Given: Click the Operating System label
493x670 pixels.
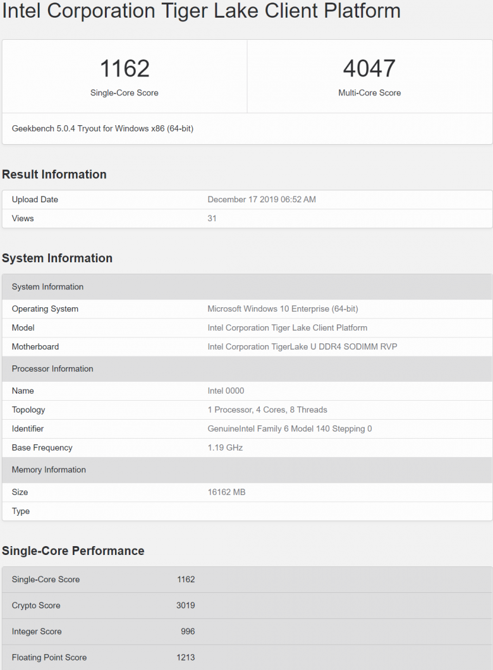Looking at the screenshot, I should tap(45, 309).
